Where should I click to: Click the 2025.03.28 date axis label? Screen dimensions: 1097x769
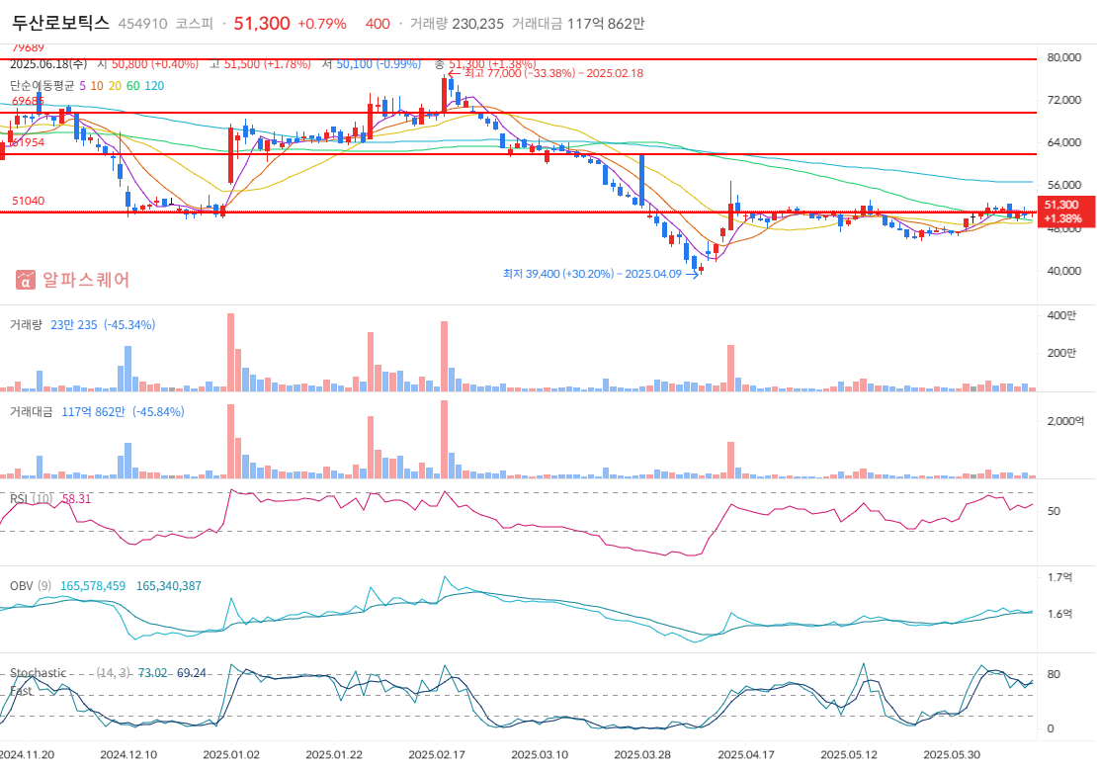coord(642,755)
